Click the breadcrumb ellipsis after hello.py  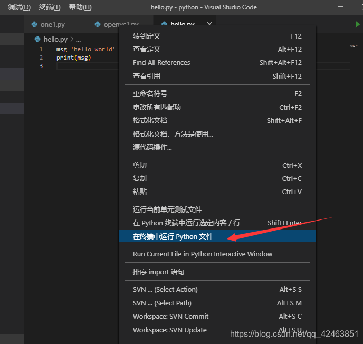(x=78, y=40)
